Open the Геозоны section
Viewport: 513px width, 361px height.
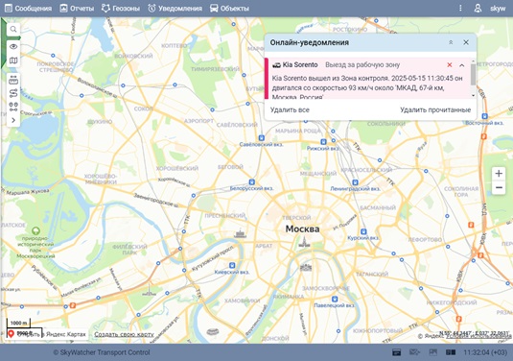click(121, 9)
